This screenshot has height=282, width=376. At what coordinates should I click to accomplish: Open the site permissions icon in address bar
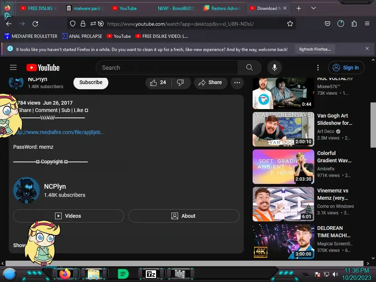click(x=93, y=23)
